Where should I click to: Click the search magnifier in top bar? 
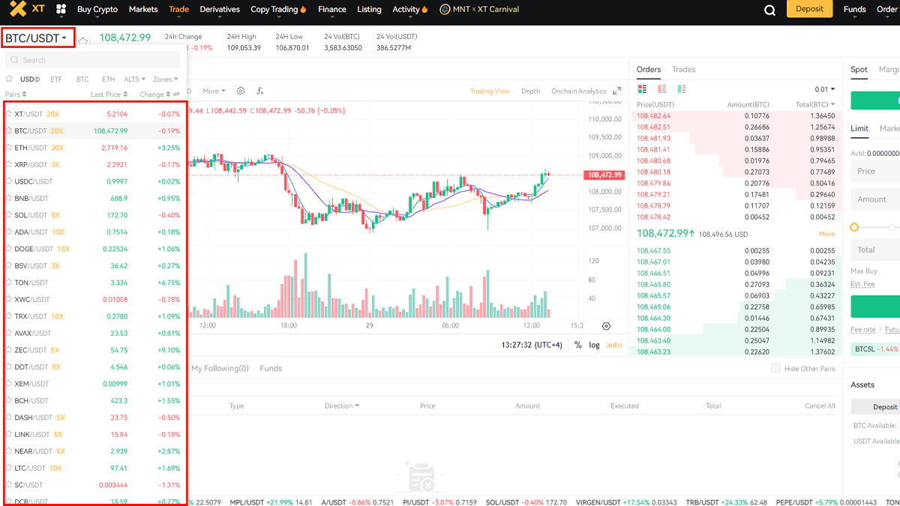coord(769,10)
